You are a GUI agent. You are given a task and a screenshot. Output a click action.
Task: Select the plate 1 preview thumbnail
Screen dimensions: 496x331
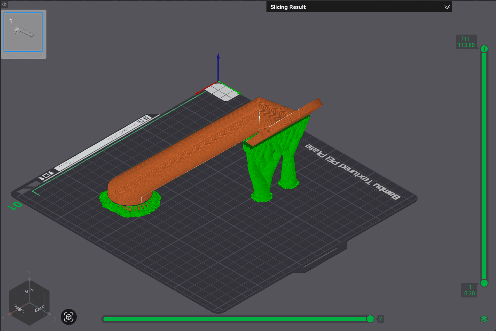(x=23, y=32)
